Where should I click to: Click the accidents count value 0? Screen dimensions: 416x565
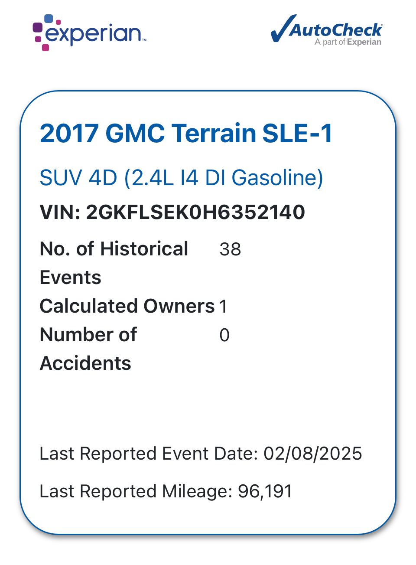(224, 335)
